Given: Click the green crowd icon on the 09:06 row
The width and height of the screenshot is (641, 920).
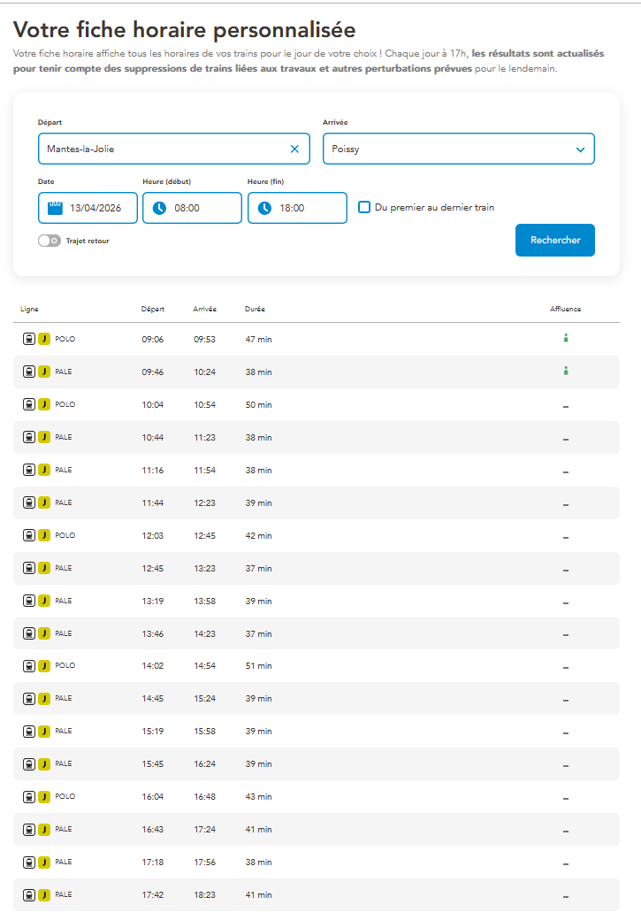Looking at the screenshot, I should 565,338.
